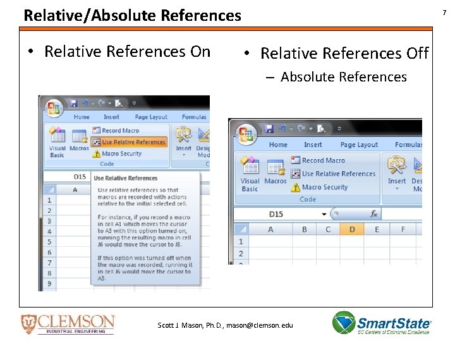455x341 pixels.
Task: Open Macros list in left screenshot
Action: pos(79,141)
